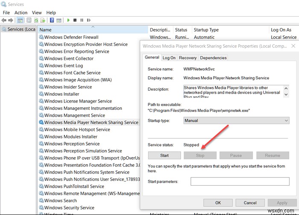Click the Apply button
Image resolution: width=299 pixels, height=215 pixels.
click(x=282, y=203)
